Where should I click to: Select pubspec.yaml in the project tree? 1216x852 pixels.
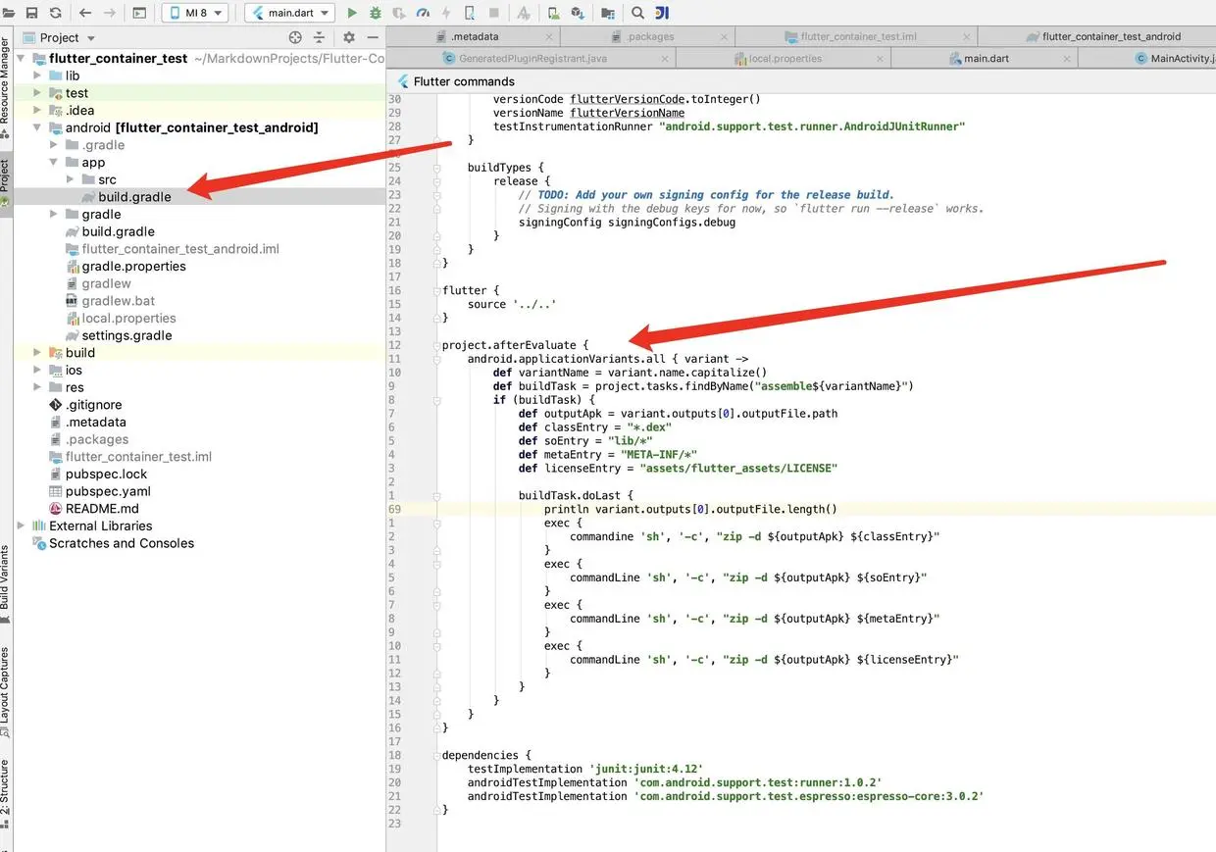pyautogui.click(x=108, y=491)
